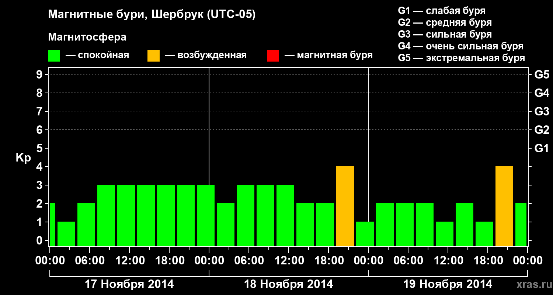Click the orange excited magnetosphere legend swatch
This screenshot has width=553, height=295.
pyautogui.click(x=154, y=56)
